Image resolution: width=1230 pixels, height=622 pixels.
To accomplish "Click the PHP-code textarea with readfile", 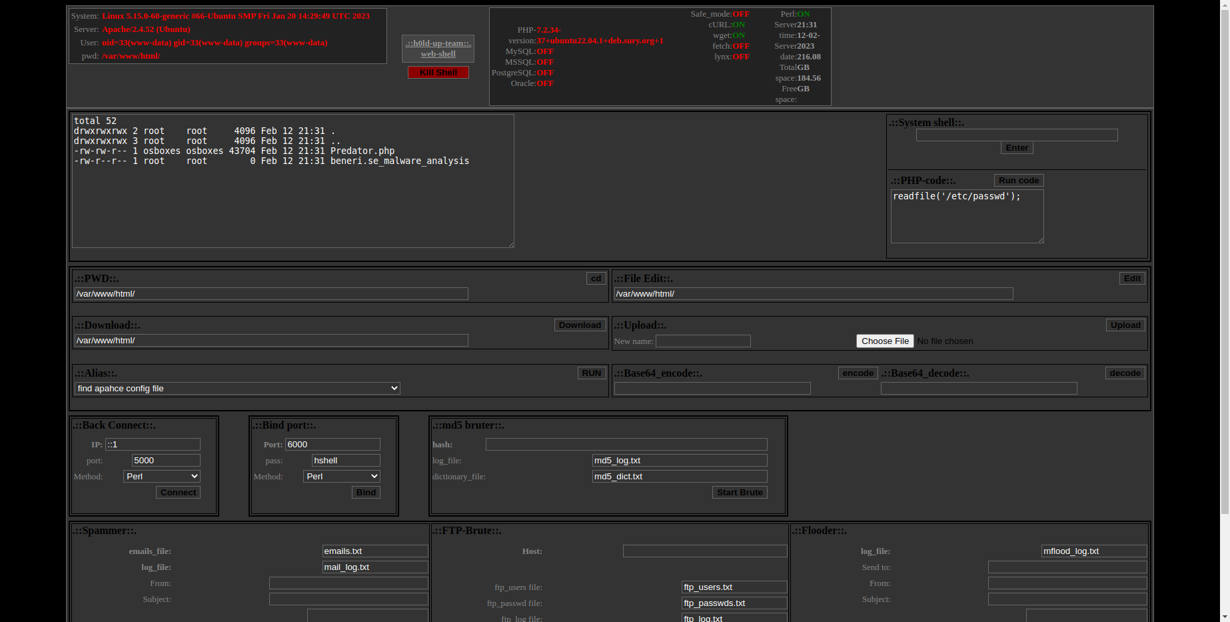I will point(967,216).
